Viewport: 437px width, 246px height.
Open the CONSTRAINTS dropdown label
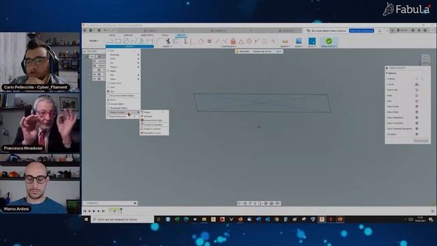tap(229, 46)
